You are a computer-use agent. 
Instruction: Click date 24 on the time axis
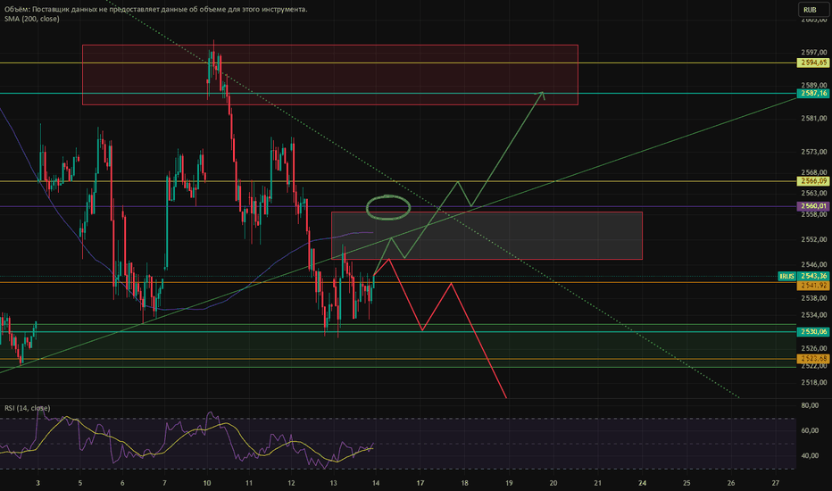pos(642,481)
